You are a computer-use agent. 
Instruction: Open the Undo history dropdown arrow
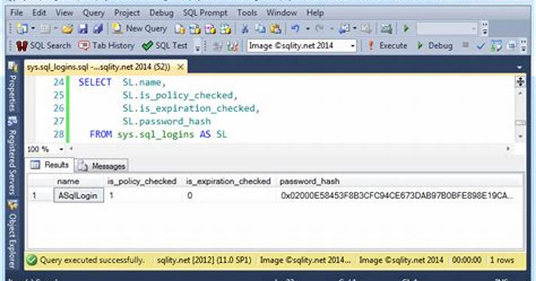[307, 29]
